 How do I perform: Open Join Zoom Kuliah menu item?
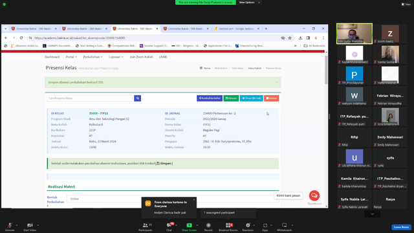pos(141,57)
